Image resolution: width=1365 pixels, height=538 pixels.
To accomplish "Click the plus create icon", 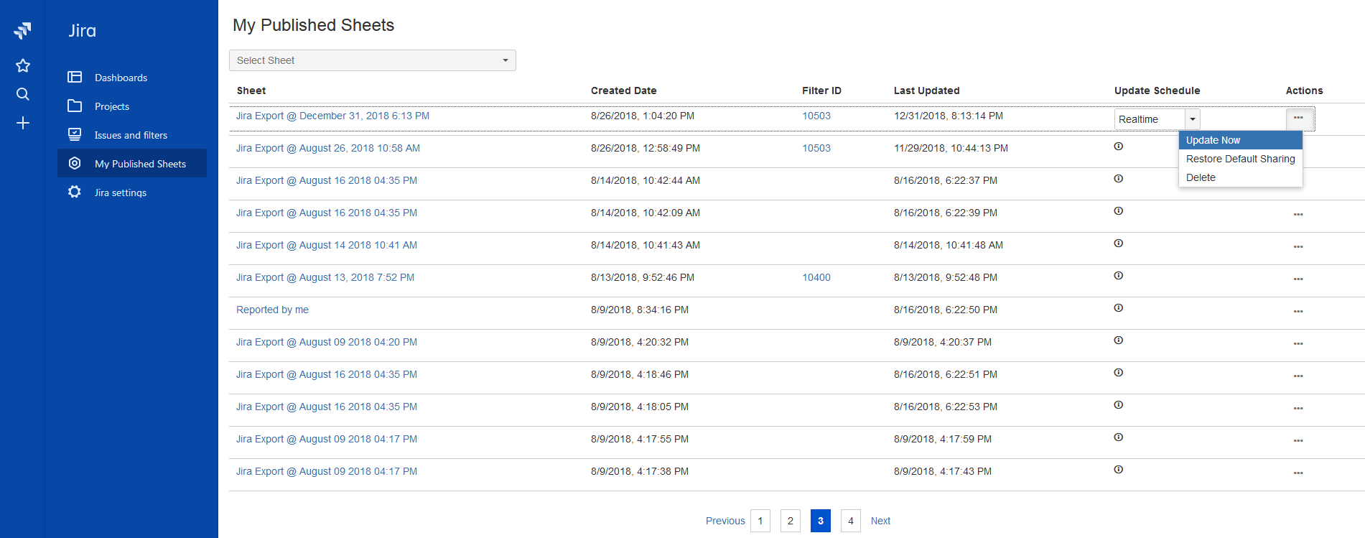I will (x=23, y=124).
